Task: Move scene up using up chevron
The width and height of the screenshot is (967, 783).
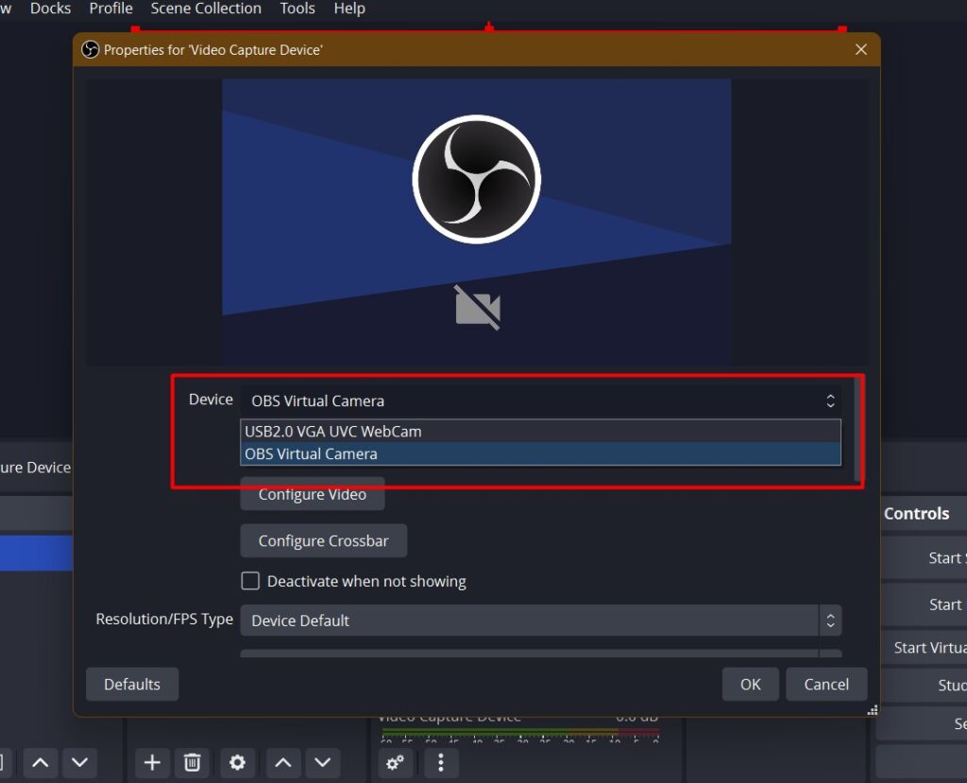Action: coord(40,762)
